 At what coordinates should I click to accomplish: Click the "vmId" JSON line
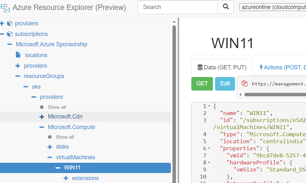pyautogui.click(x=266, y=155)
